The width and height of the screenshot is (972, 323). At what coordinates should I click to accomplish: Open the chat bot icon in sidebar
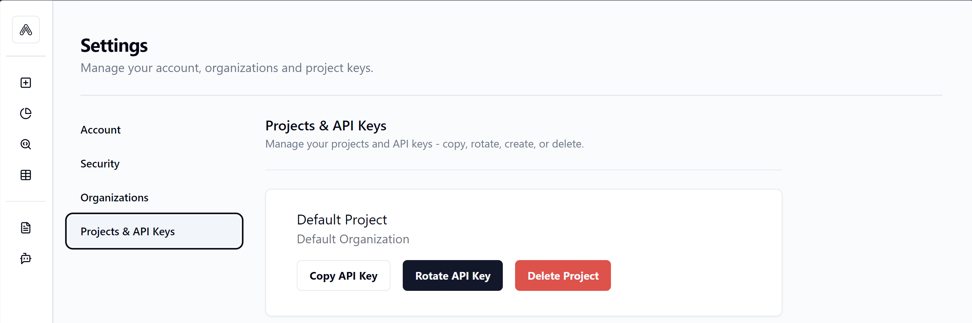click(26, 259)
